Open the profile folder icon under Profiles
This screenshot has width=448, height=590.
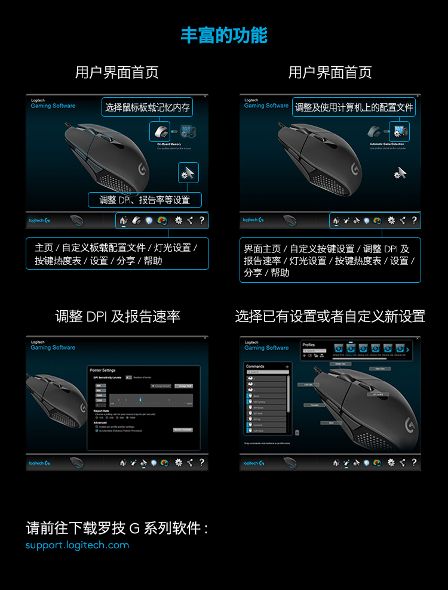[x=316, y=356]
